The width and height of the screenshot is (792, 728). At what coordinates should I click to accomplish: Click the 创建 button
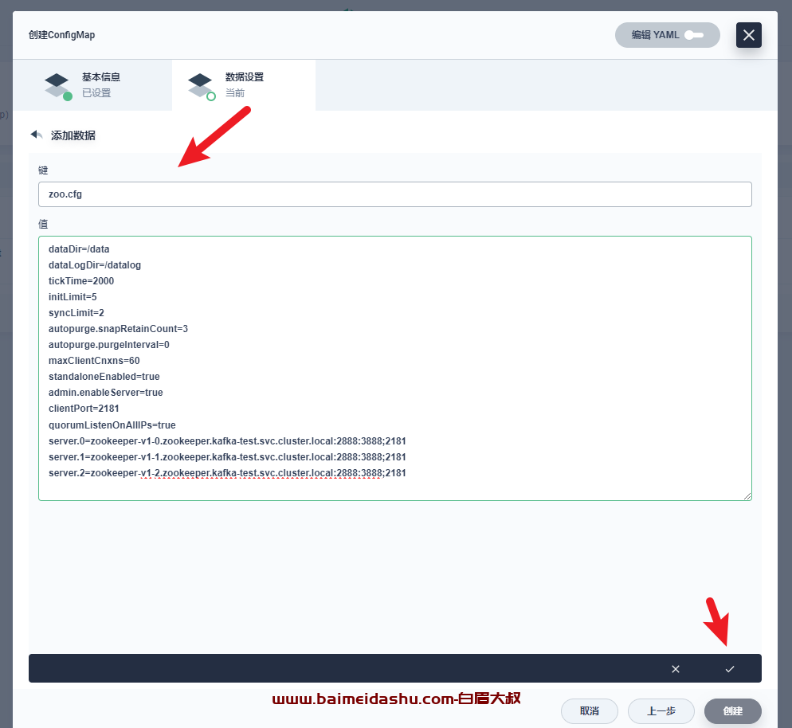pyautogui.click(x=733, y=710)
